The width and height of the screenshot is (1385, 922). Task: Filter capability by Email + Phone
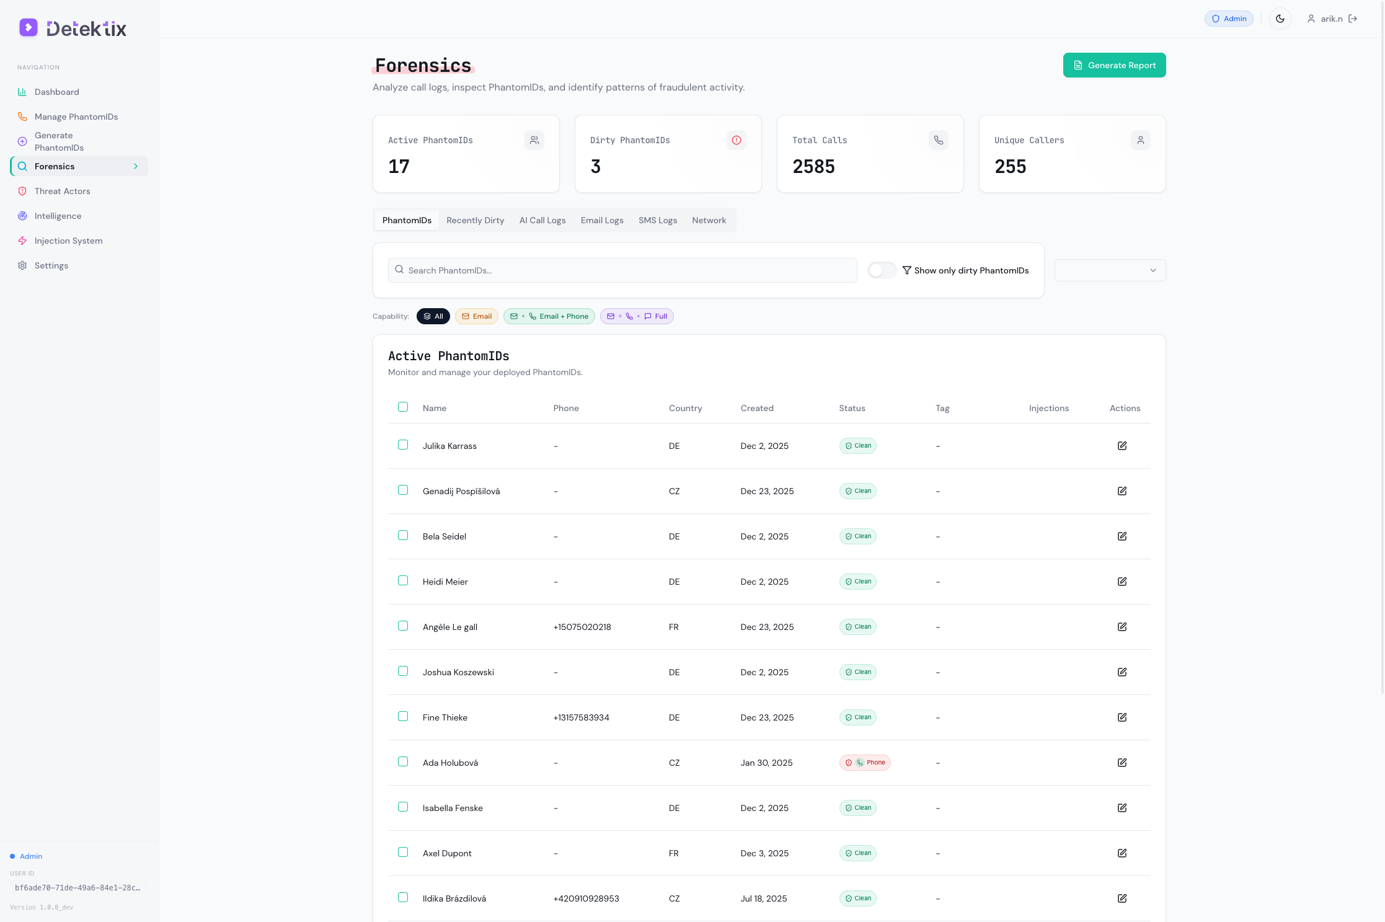(549, 316)
